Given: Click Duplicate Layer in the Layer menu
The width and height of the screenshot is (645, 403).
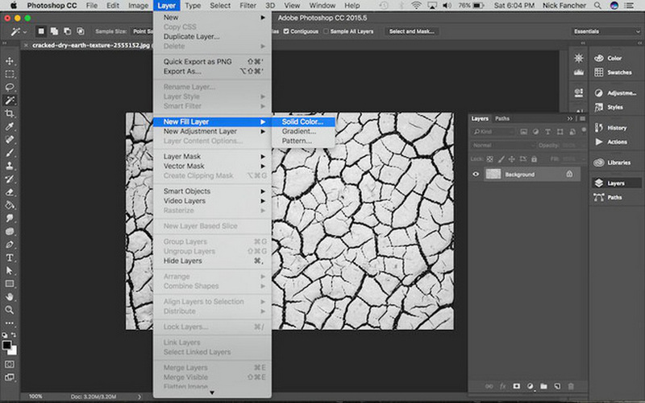Looking at the screenshot, I should pos(191,36).
